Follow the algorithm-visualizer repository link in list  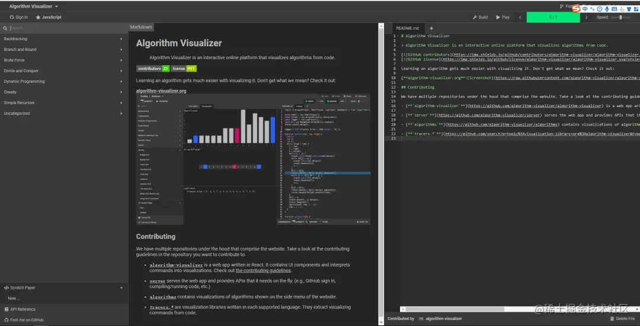click(176, 265)
